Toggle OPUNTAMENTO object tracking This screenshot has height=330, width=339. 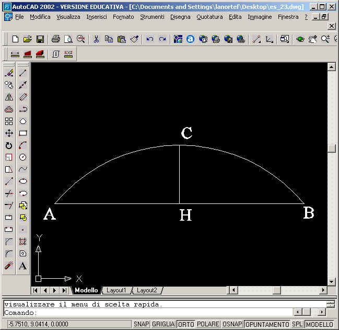pos(267,324)
